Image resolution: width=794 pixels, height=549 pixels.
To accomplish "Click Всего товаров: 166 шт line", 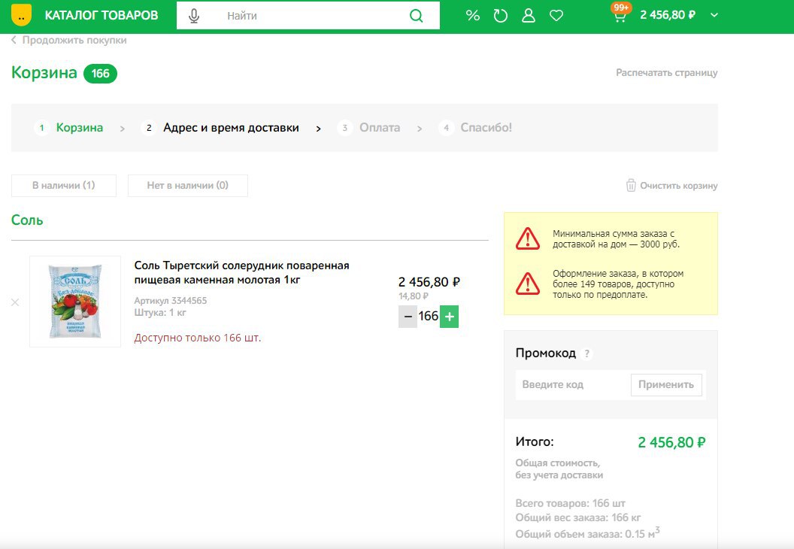I will (x=570, y=503).
